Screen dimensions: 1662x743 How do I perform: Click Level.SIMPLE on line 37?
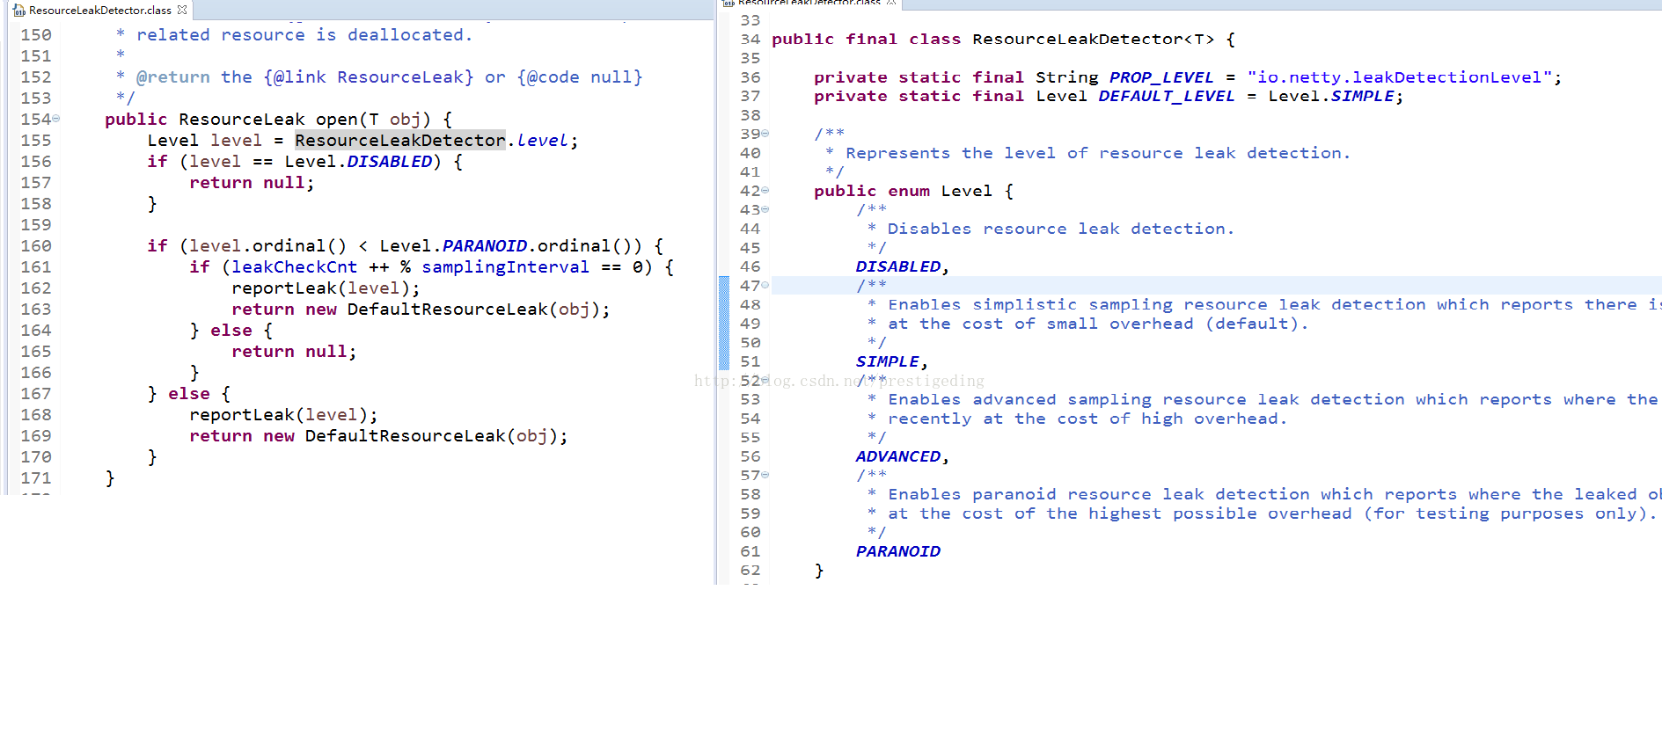[1331, 96]
